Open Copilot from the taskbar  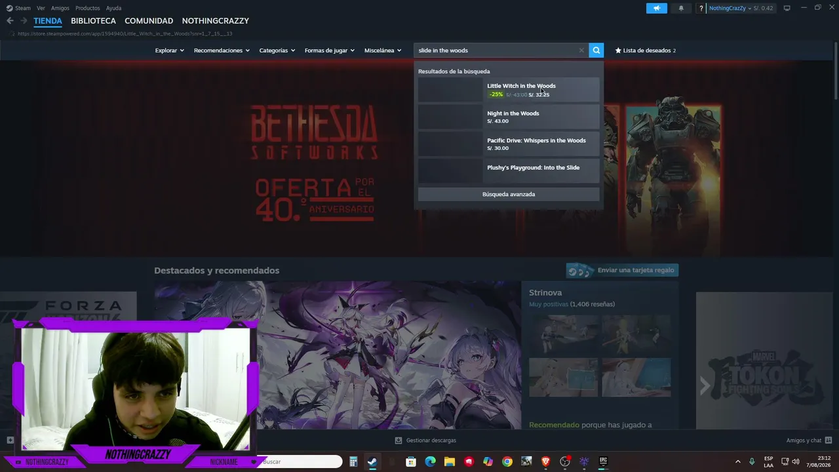click(488, 462)
